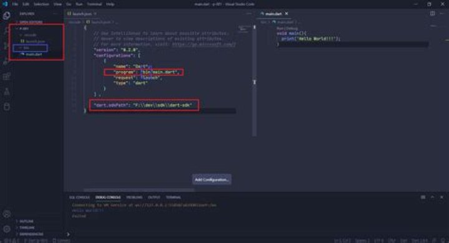Open right editor group more actions
This screenshot has height=243, width=449.
pyautogui.click(x=442, y=14)
